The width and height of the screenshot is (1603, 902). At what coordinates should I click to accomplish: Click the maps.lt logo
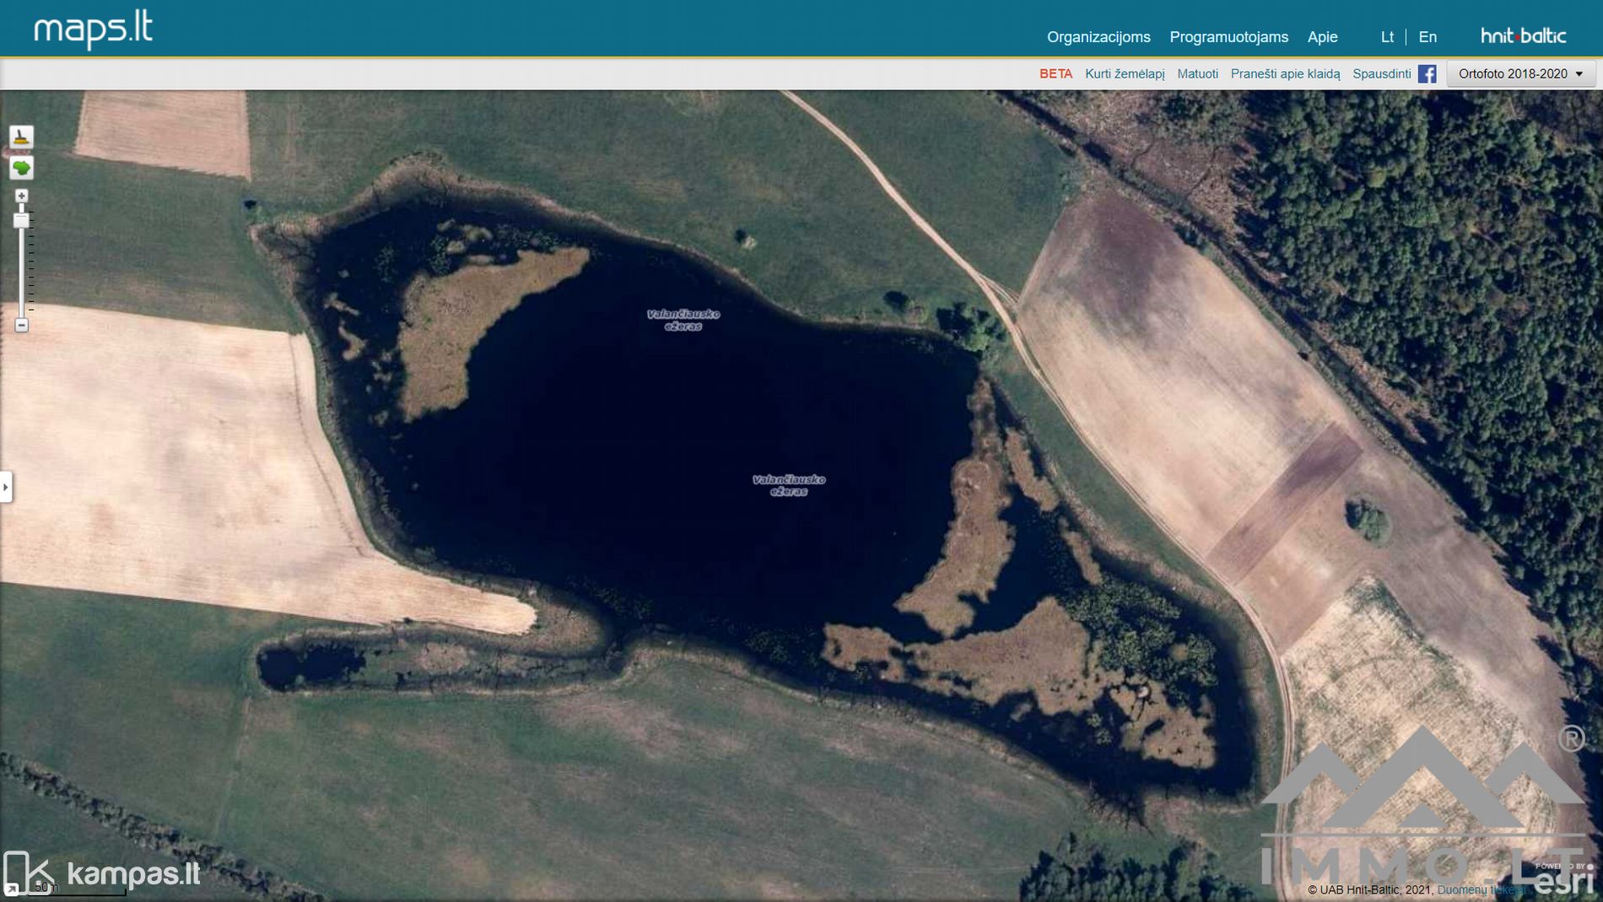[93, 30]
